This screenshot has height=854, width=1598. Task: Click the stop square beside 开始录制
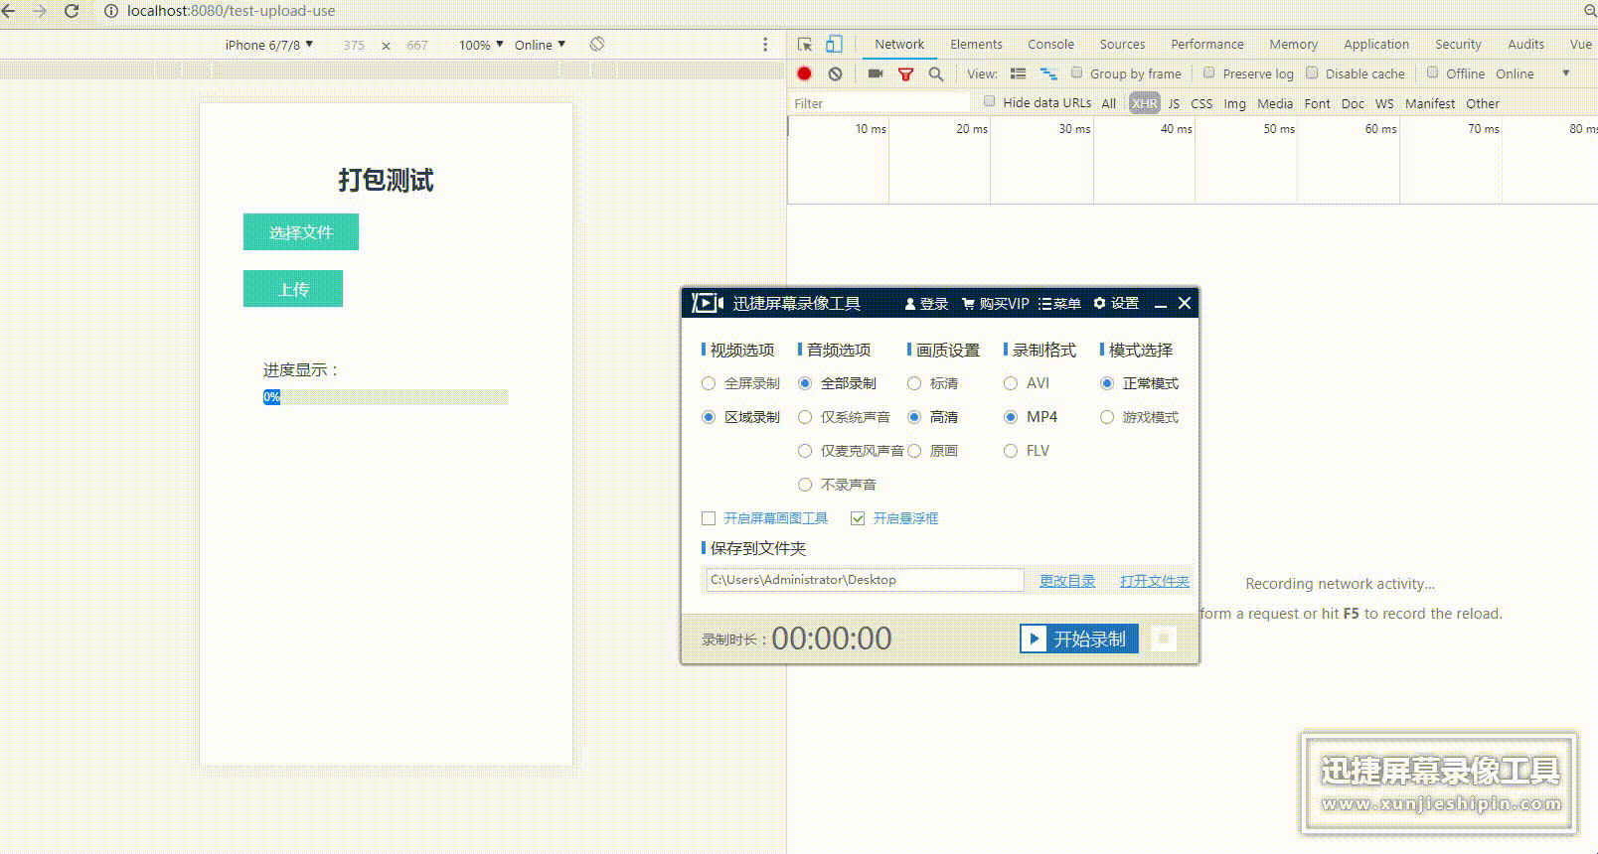pos(1163,639)
